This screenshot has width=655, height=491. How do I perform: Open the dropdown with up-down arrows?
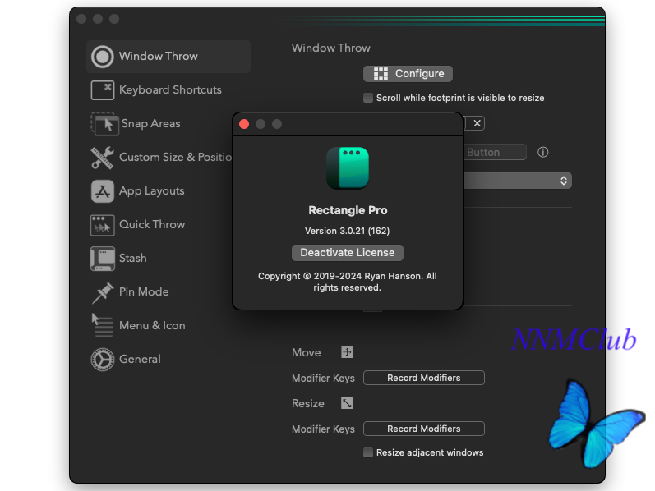click(517, 181)
